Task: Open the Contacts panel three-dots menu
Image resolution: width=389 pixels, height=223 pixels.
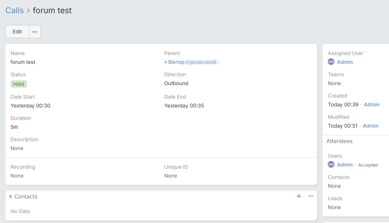Action: (311, 196)
